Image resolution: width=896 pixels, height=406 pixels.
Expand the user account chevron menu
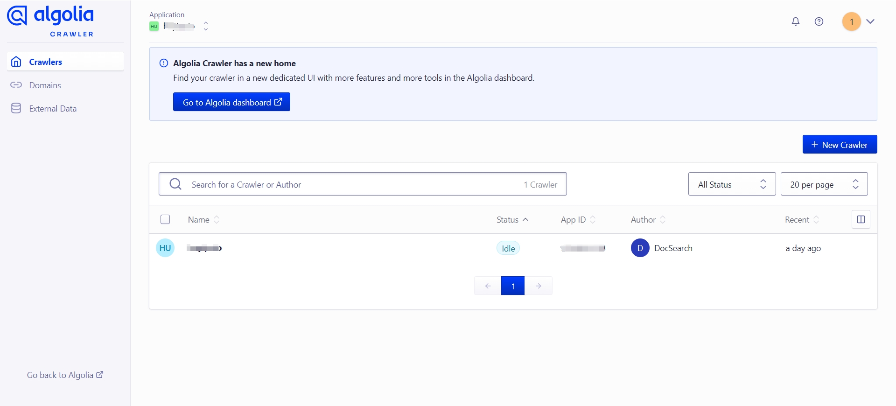(x=870, y=21)
